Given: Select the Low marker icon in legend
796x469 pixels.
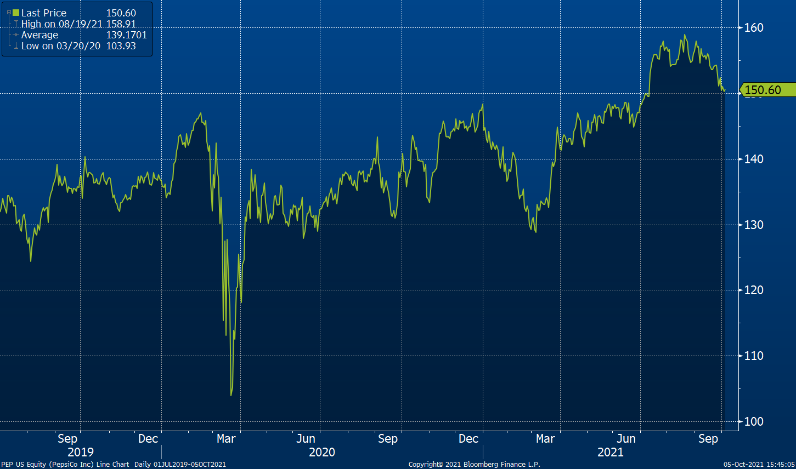Looking at the screenshot, I should pos(16,46).
